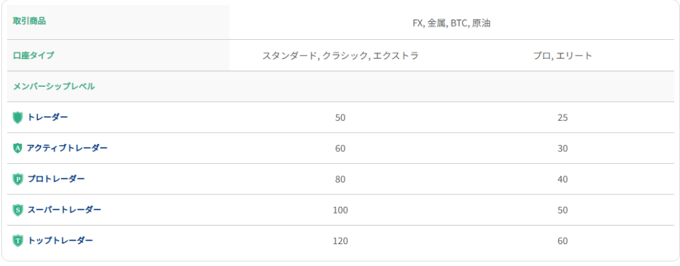This screenshot has width=680, height=266.
Task: Click the FX, 金属, BTC, 原油 cell
Action: pos(452,23)
